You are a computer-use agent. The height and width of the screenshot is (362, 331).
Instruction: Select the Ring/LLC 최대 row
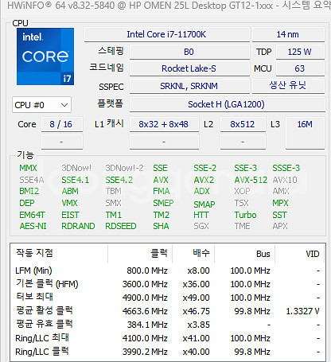pos(167,338)
